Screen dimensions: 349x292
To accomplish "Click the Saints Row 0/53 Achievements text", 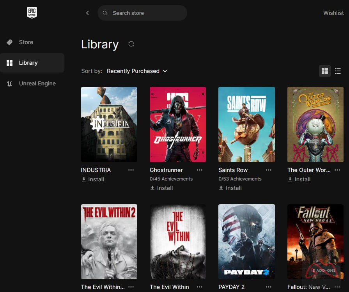I will 240,179.
